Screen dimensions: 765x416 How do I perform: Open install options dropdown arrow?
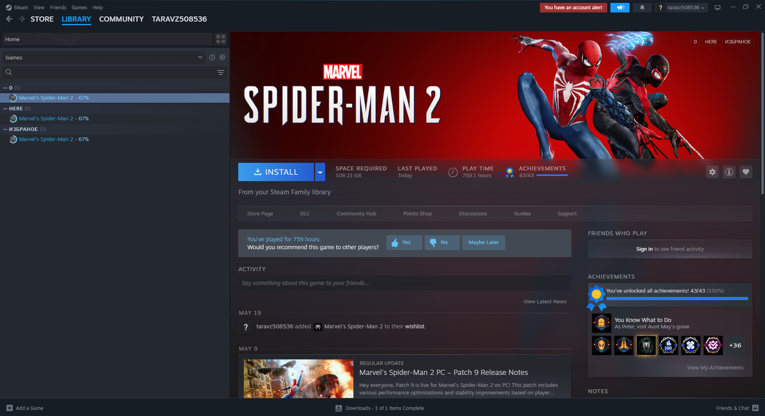point(320,172)
